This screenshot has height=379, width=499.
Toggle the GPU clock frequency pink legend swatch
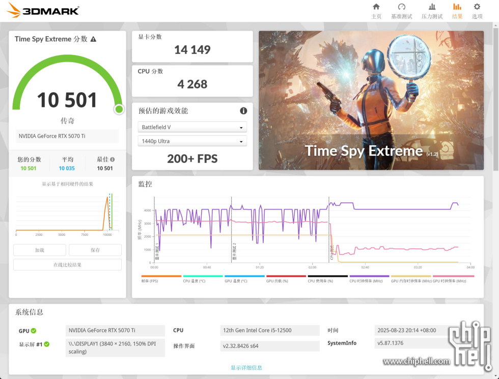pos(454,276)
